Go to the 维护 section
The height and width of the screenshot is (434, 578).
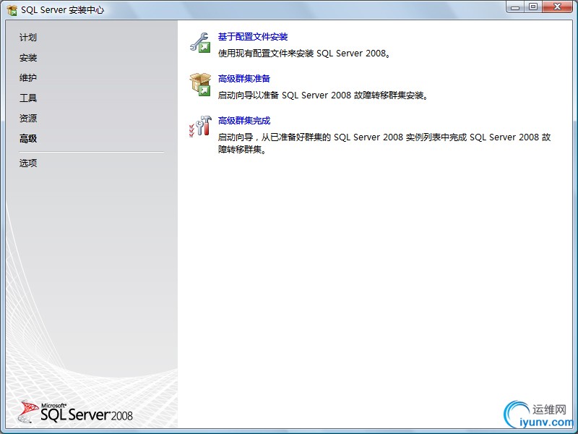coord(28,78)
